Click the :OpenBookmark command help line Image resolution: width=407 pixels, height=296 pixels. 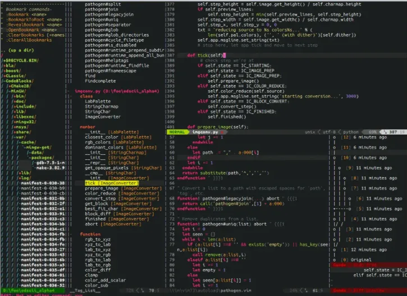pos(31,30)
